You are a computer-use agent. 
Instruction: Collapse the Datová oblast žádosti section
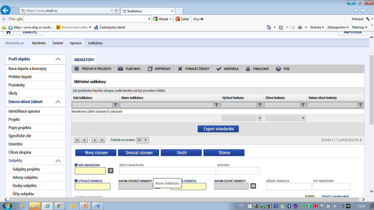point(58,102)
